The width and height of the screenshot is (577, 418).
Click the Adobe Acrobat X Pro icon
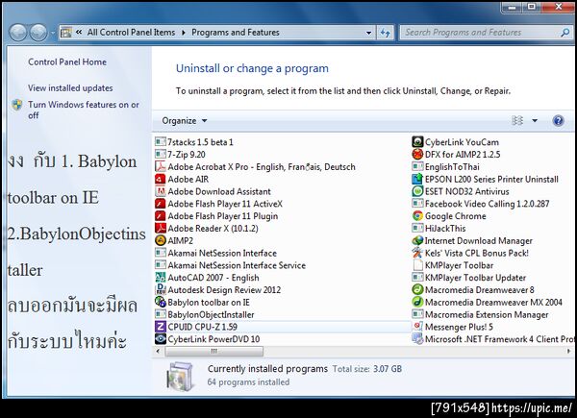(161, 166)
